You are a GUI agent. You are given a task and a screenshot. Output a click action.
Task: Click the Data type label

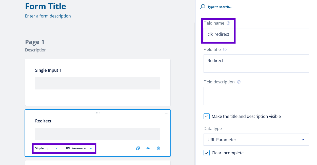point(213,129)
